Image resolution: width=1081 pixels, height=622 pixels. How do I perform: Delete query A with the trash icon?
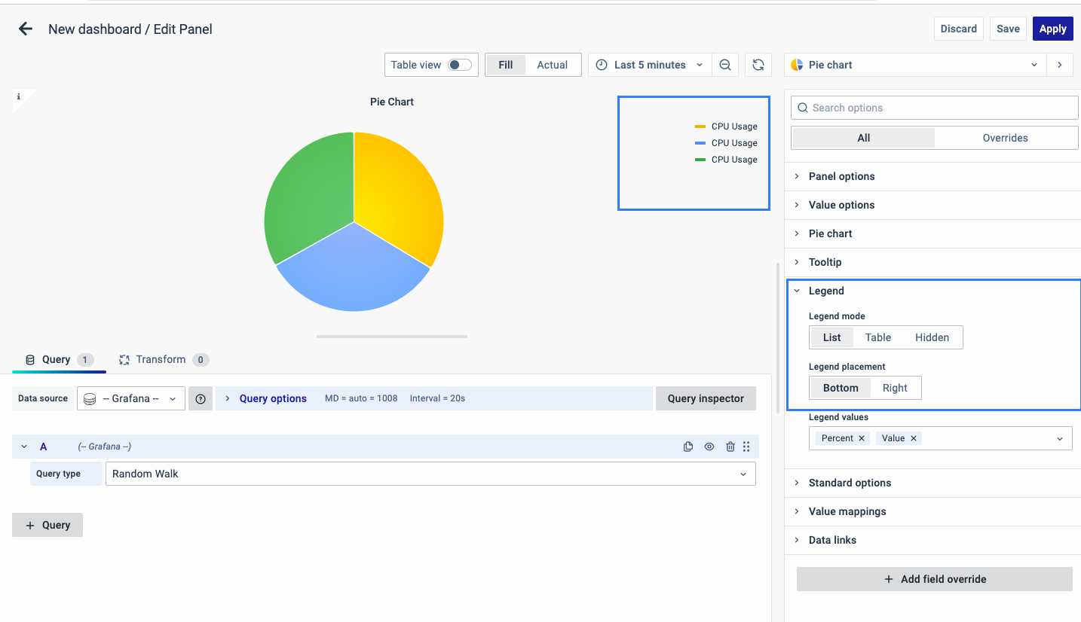730,447
